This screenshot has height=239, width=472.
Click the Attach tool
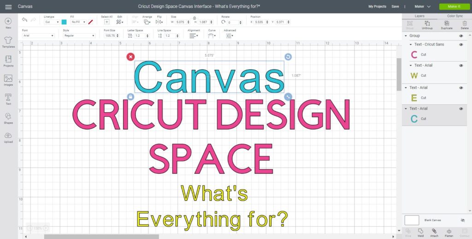[434, 233]
